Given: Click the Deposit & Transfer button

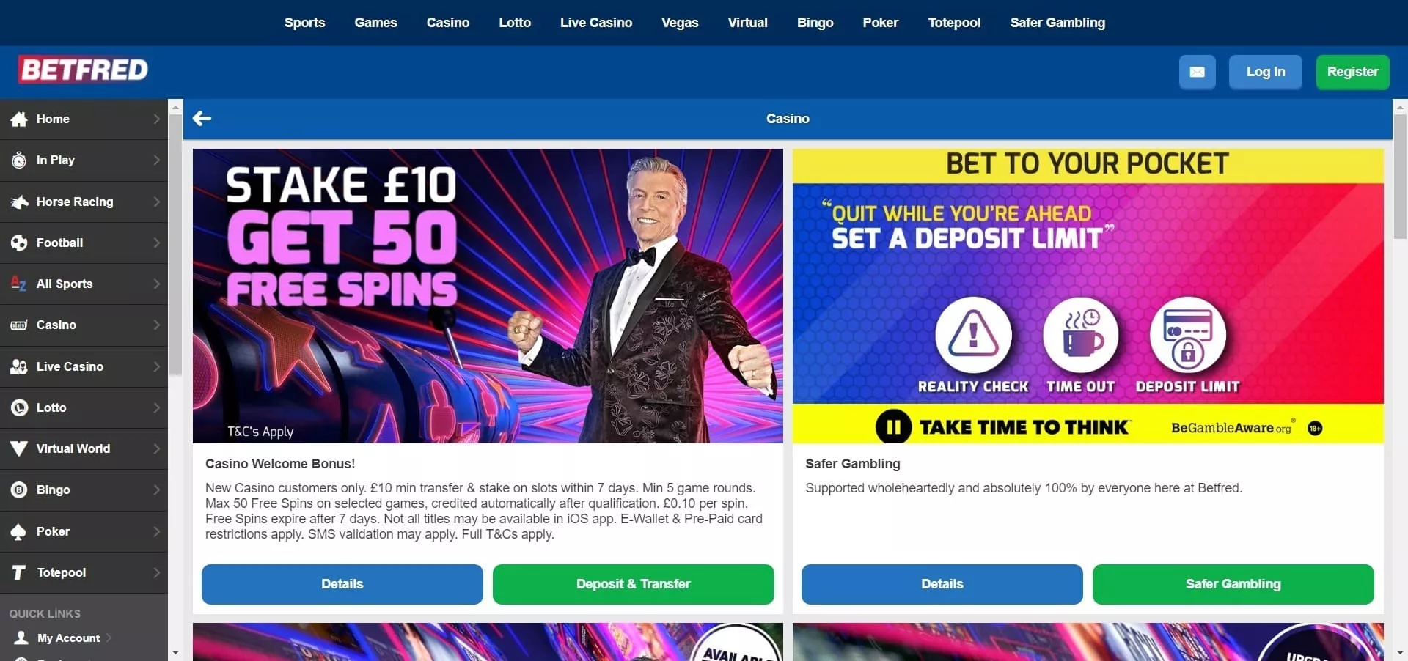Looking at the screenshot, I should coord(633,584).
